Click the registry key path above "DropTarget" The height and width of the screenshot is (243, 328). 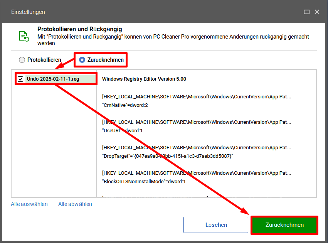(197, 148)
